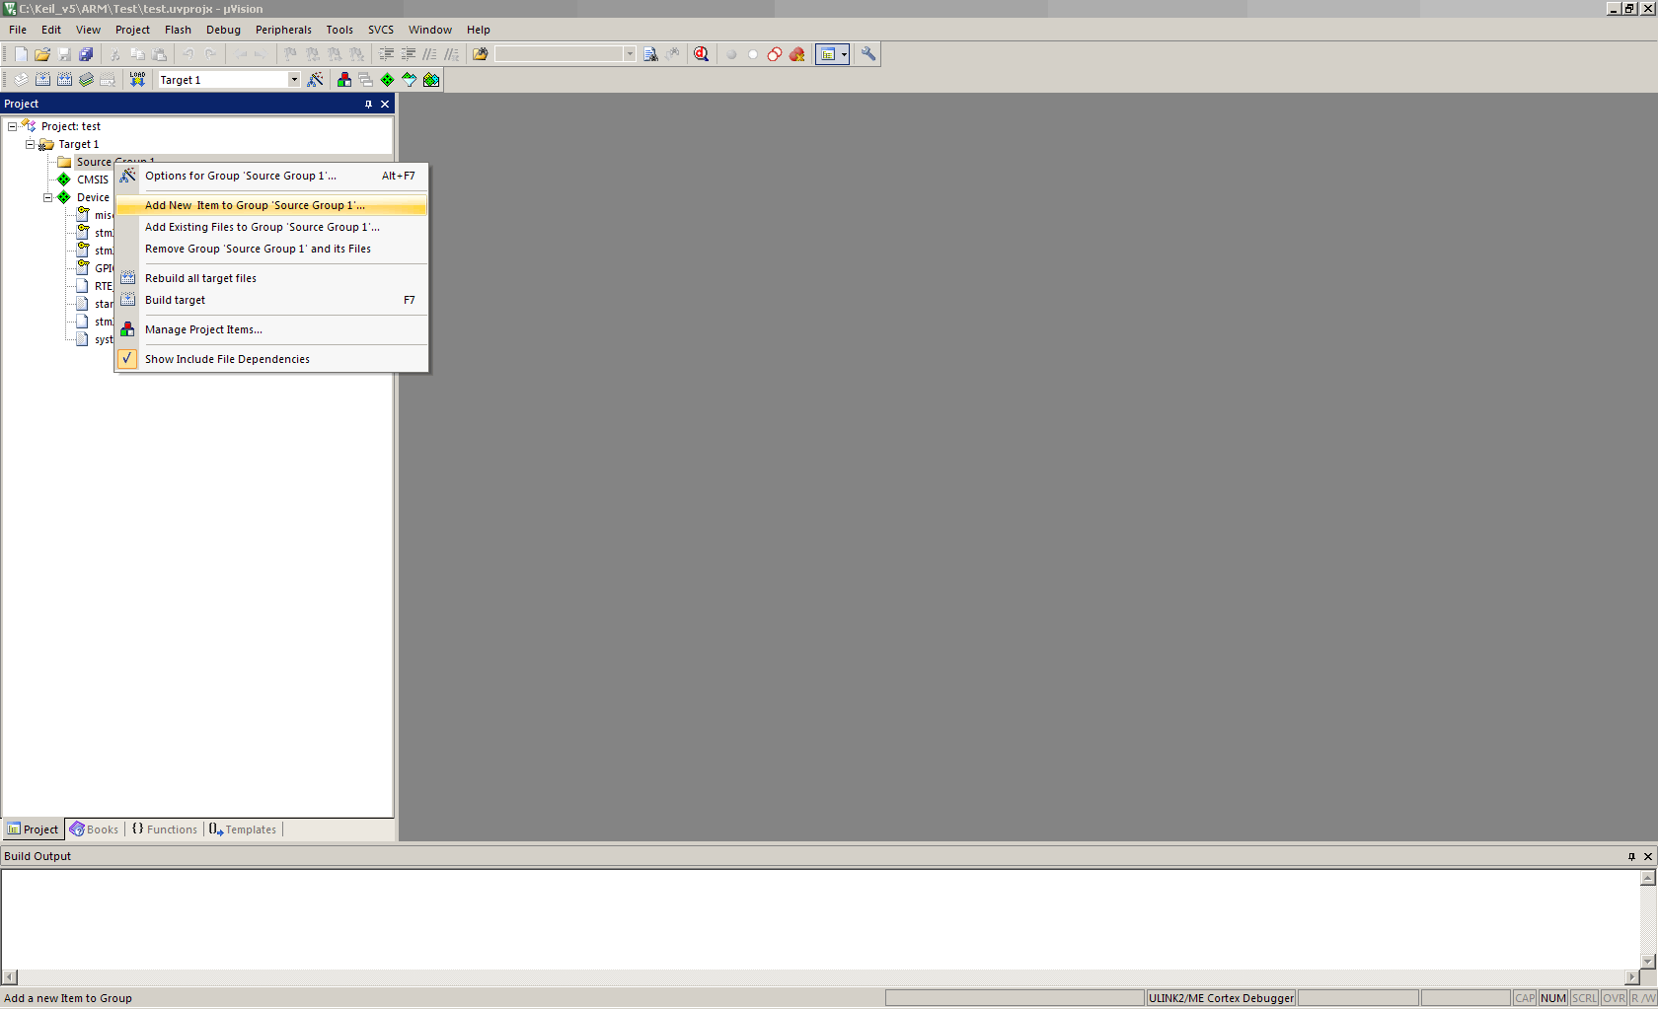Start the debug session magnifier icon
1658x1009 pixels.
point(701,54)
